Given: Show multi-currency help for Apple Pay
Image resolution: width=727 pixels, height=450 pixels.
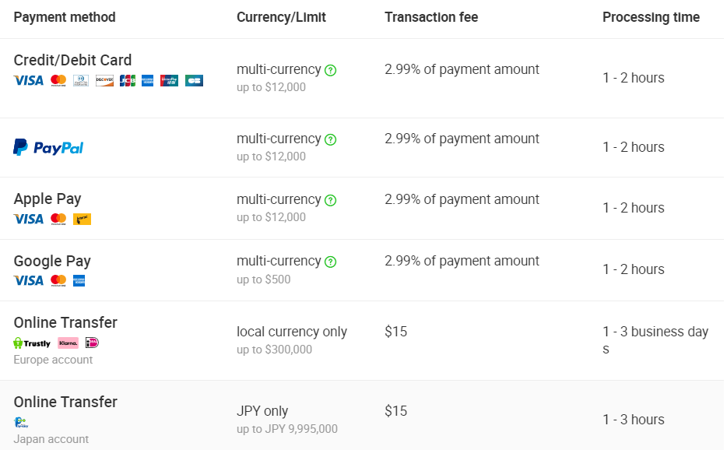Looking at the screenshot, I should (330, 200).
